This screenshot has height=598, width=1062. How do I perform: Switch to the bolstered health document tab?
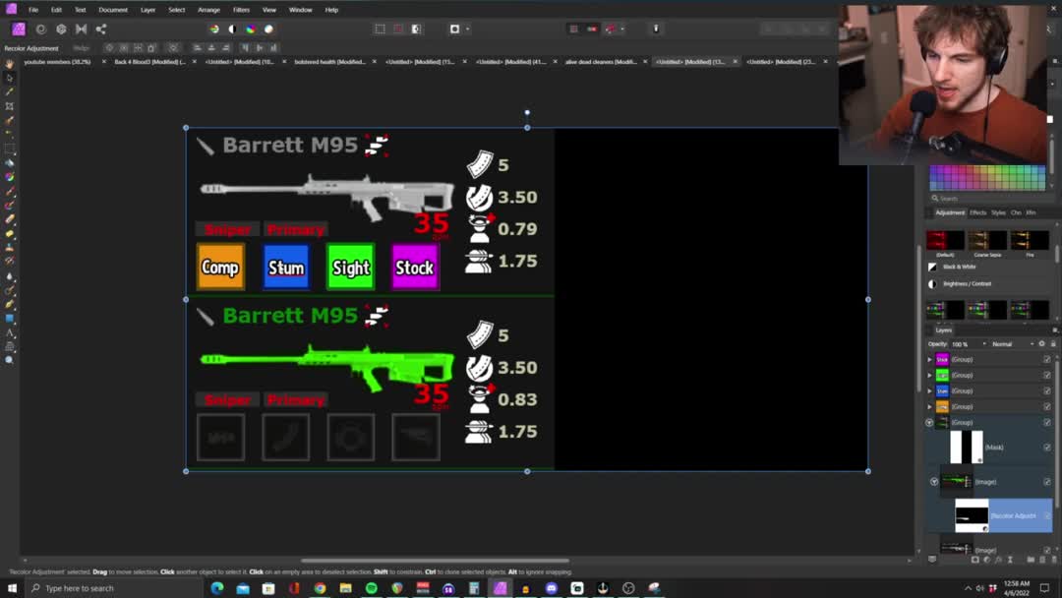click(x=329, y=62)
